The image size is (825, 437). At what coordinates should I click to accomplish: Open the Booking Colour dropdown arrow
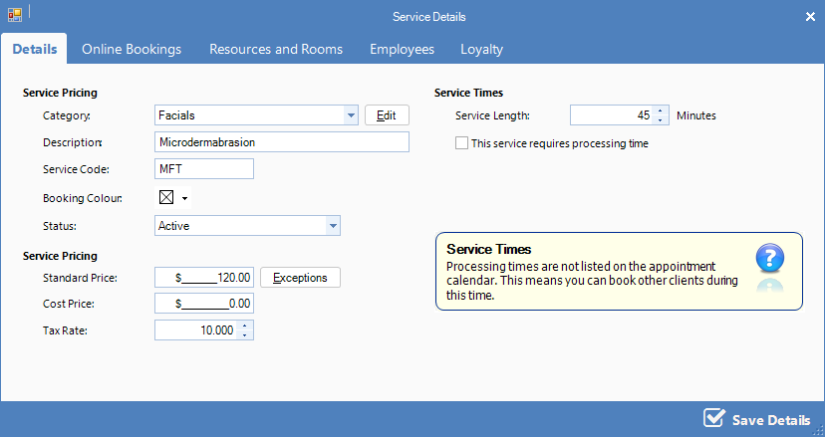pos(184,199)
